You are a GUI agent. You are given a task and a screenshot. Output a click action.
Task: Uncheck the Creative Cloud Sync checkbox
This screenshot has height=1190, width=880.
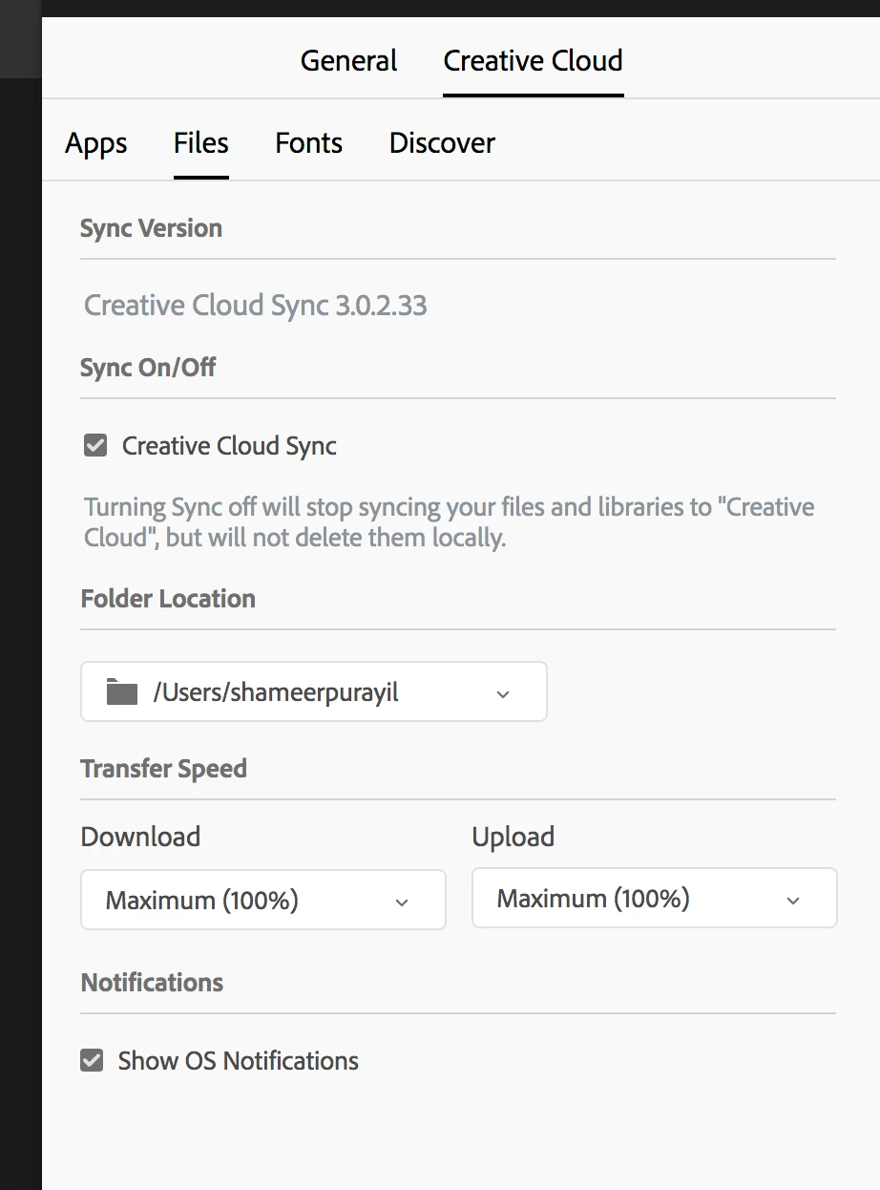pyautogui.click(x=95, y=445)
